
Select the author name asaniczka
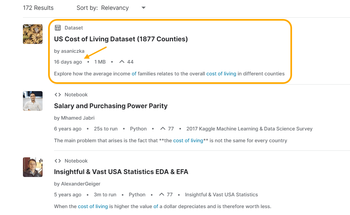point(73,51)
